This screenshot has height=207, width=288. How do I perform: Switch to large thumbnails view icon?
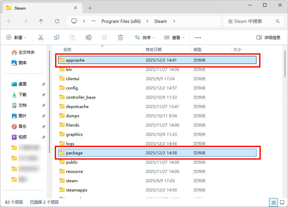tap(282, 202)
